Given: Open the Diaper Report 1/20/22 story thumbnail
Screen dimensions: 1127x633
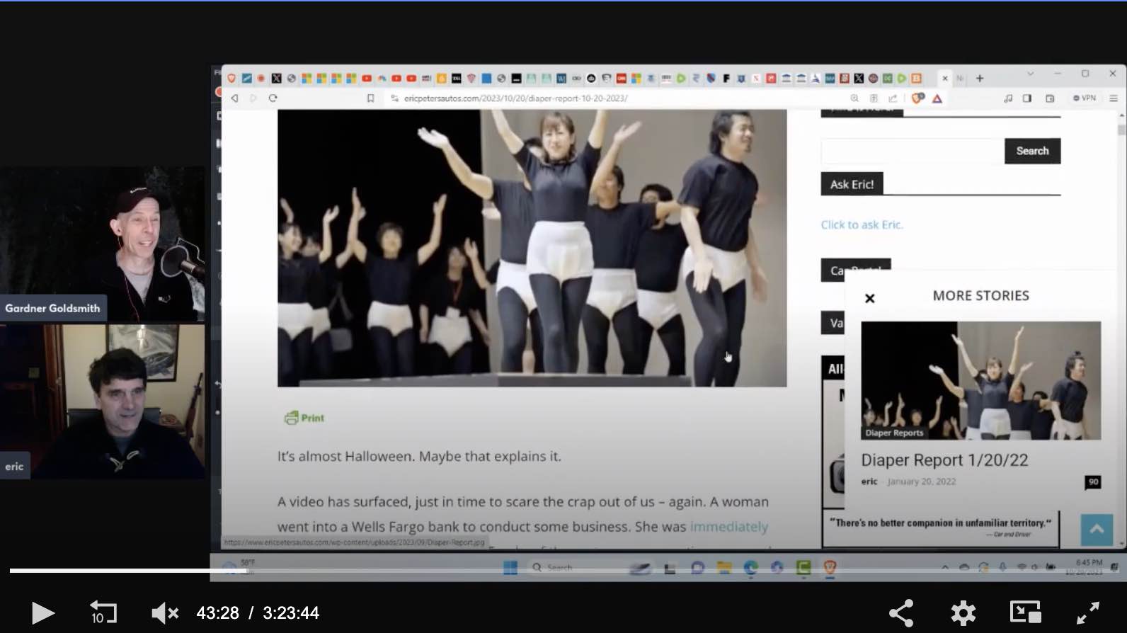Looking at the screenshot, I should click(980, 381).
